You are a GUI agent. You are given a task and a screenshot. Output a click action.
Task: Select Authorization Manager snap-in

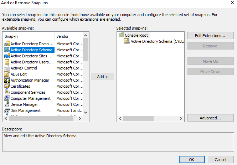coord(30,80)
